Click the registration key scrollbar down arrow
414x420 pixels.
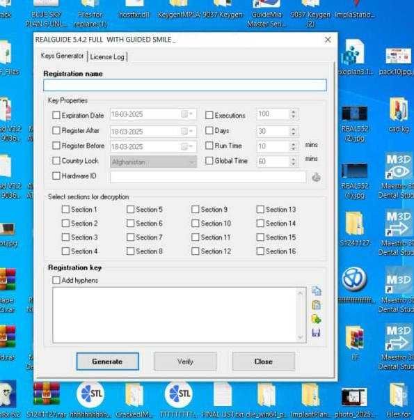pos(301,337)
